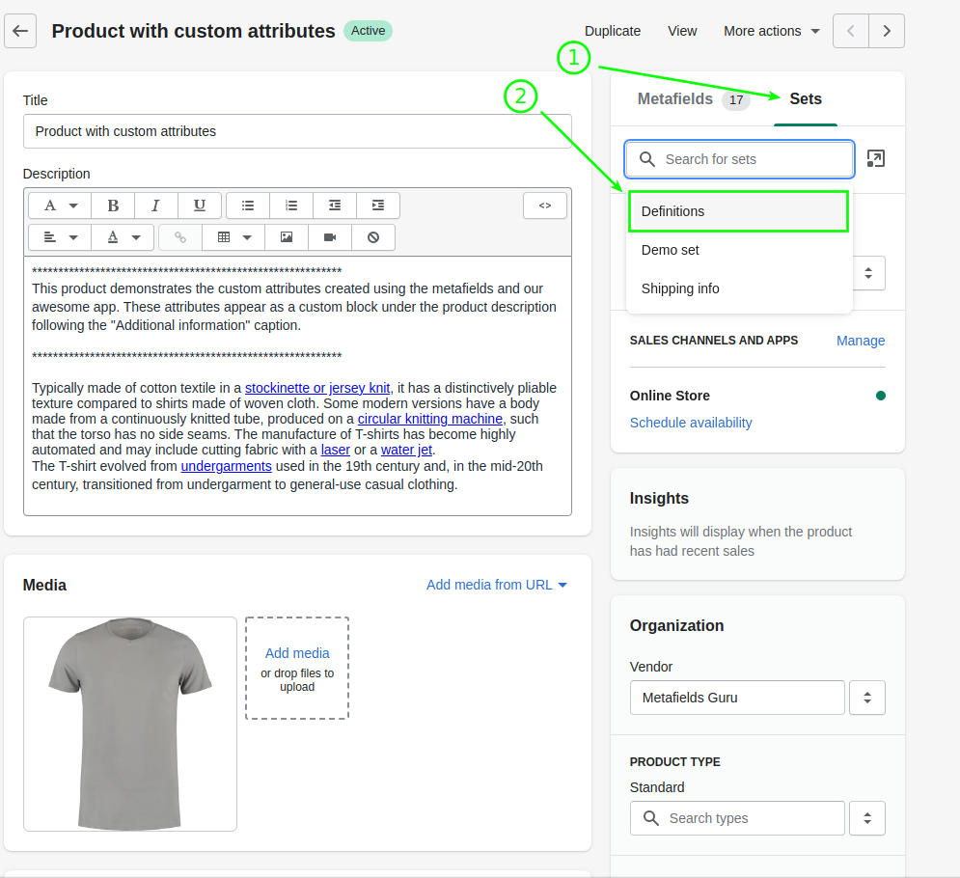This screenshot has height=878, width=960.
Task: Insert a numbered list
Action: 290,205
